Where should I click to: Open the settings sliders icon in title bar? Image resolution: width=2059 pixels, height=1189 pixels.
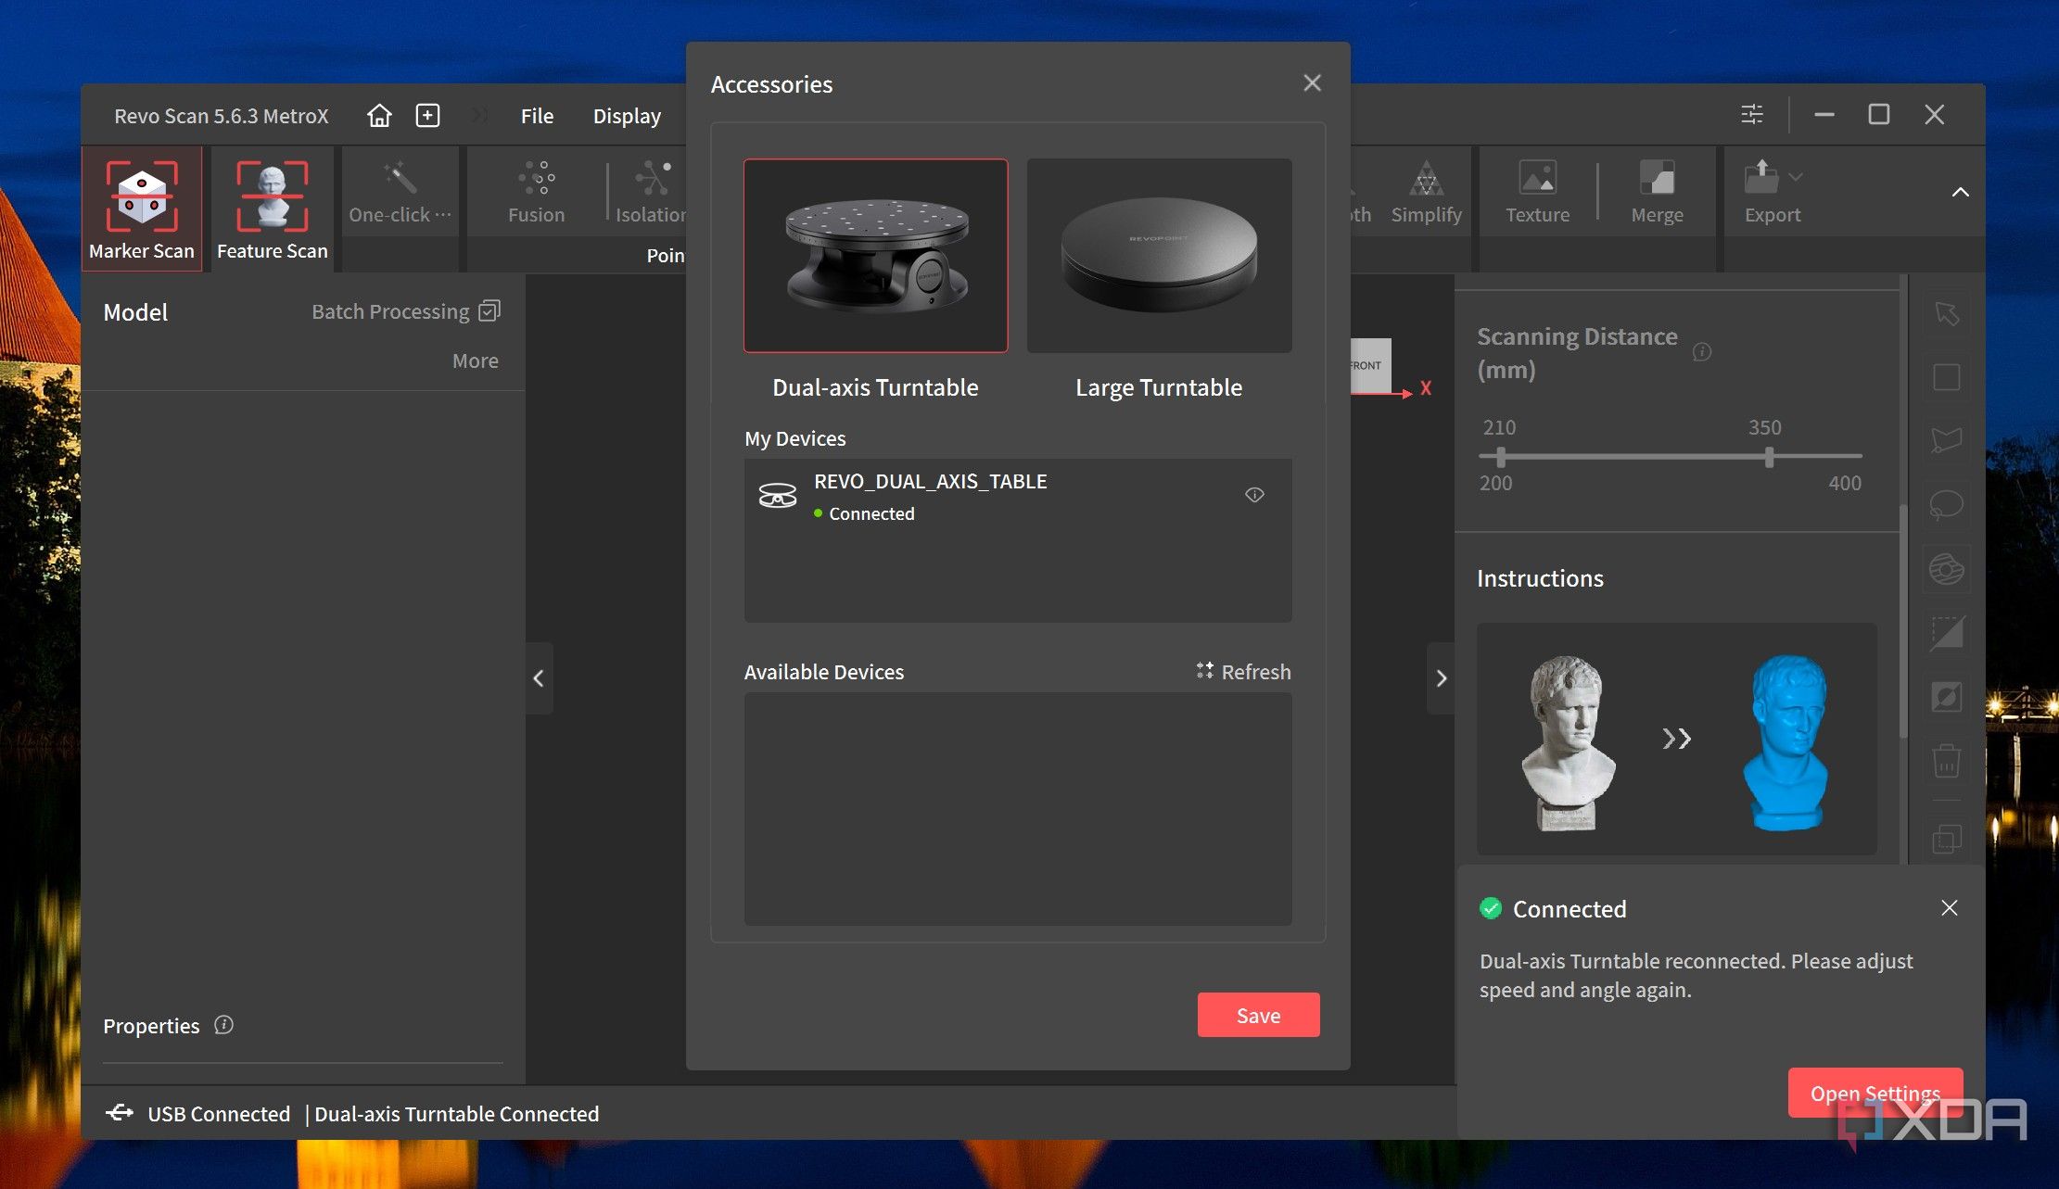(x=1752, y=114)
